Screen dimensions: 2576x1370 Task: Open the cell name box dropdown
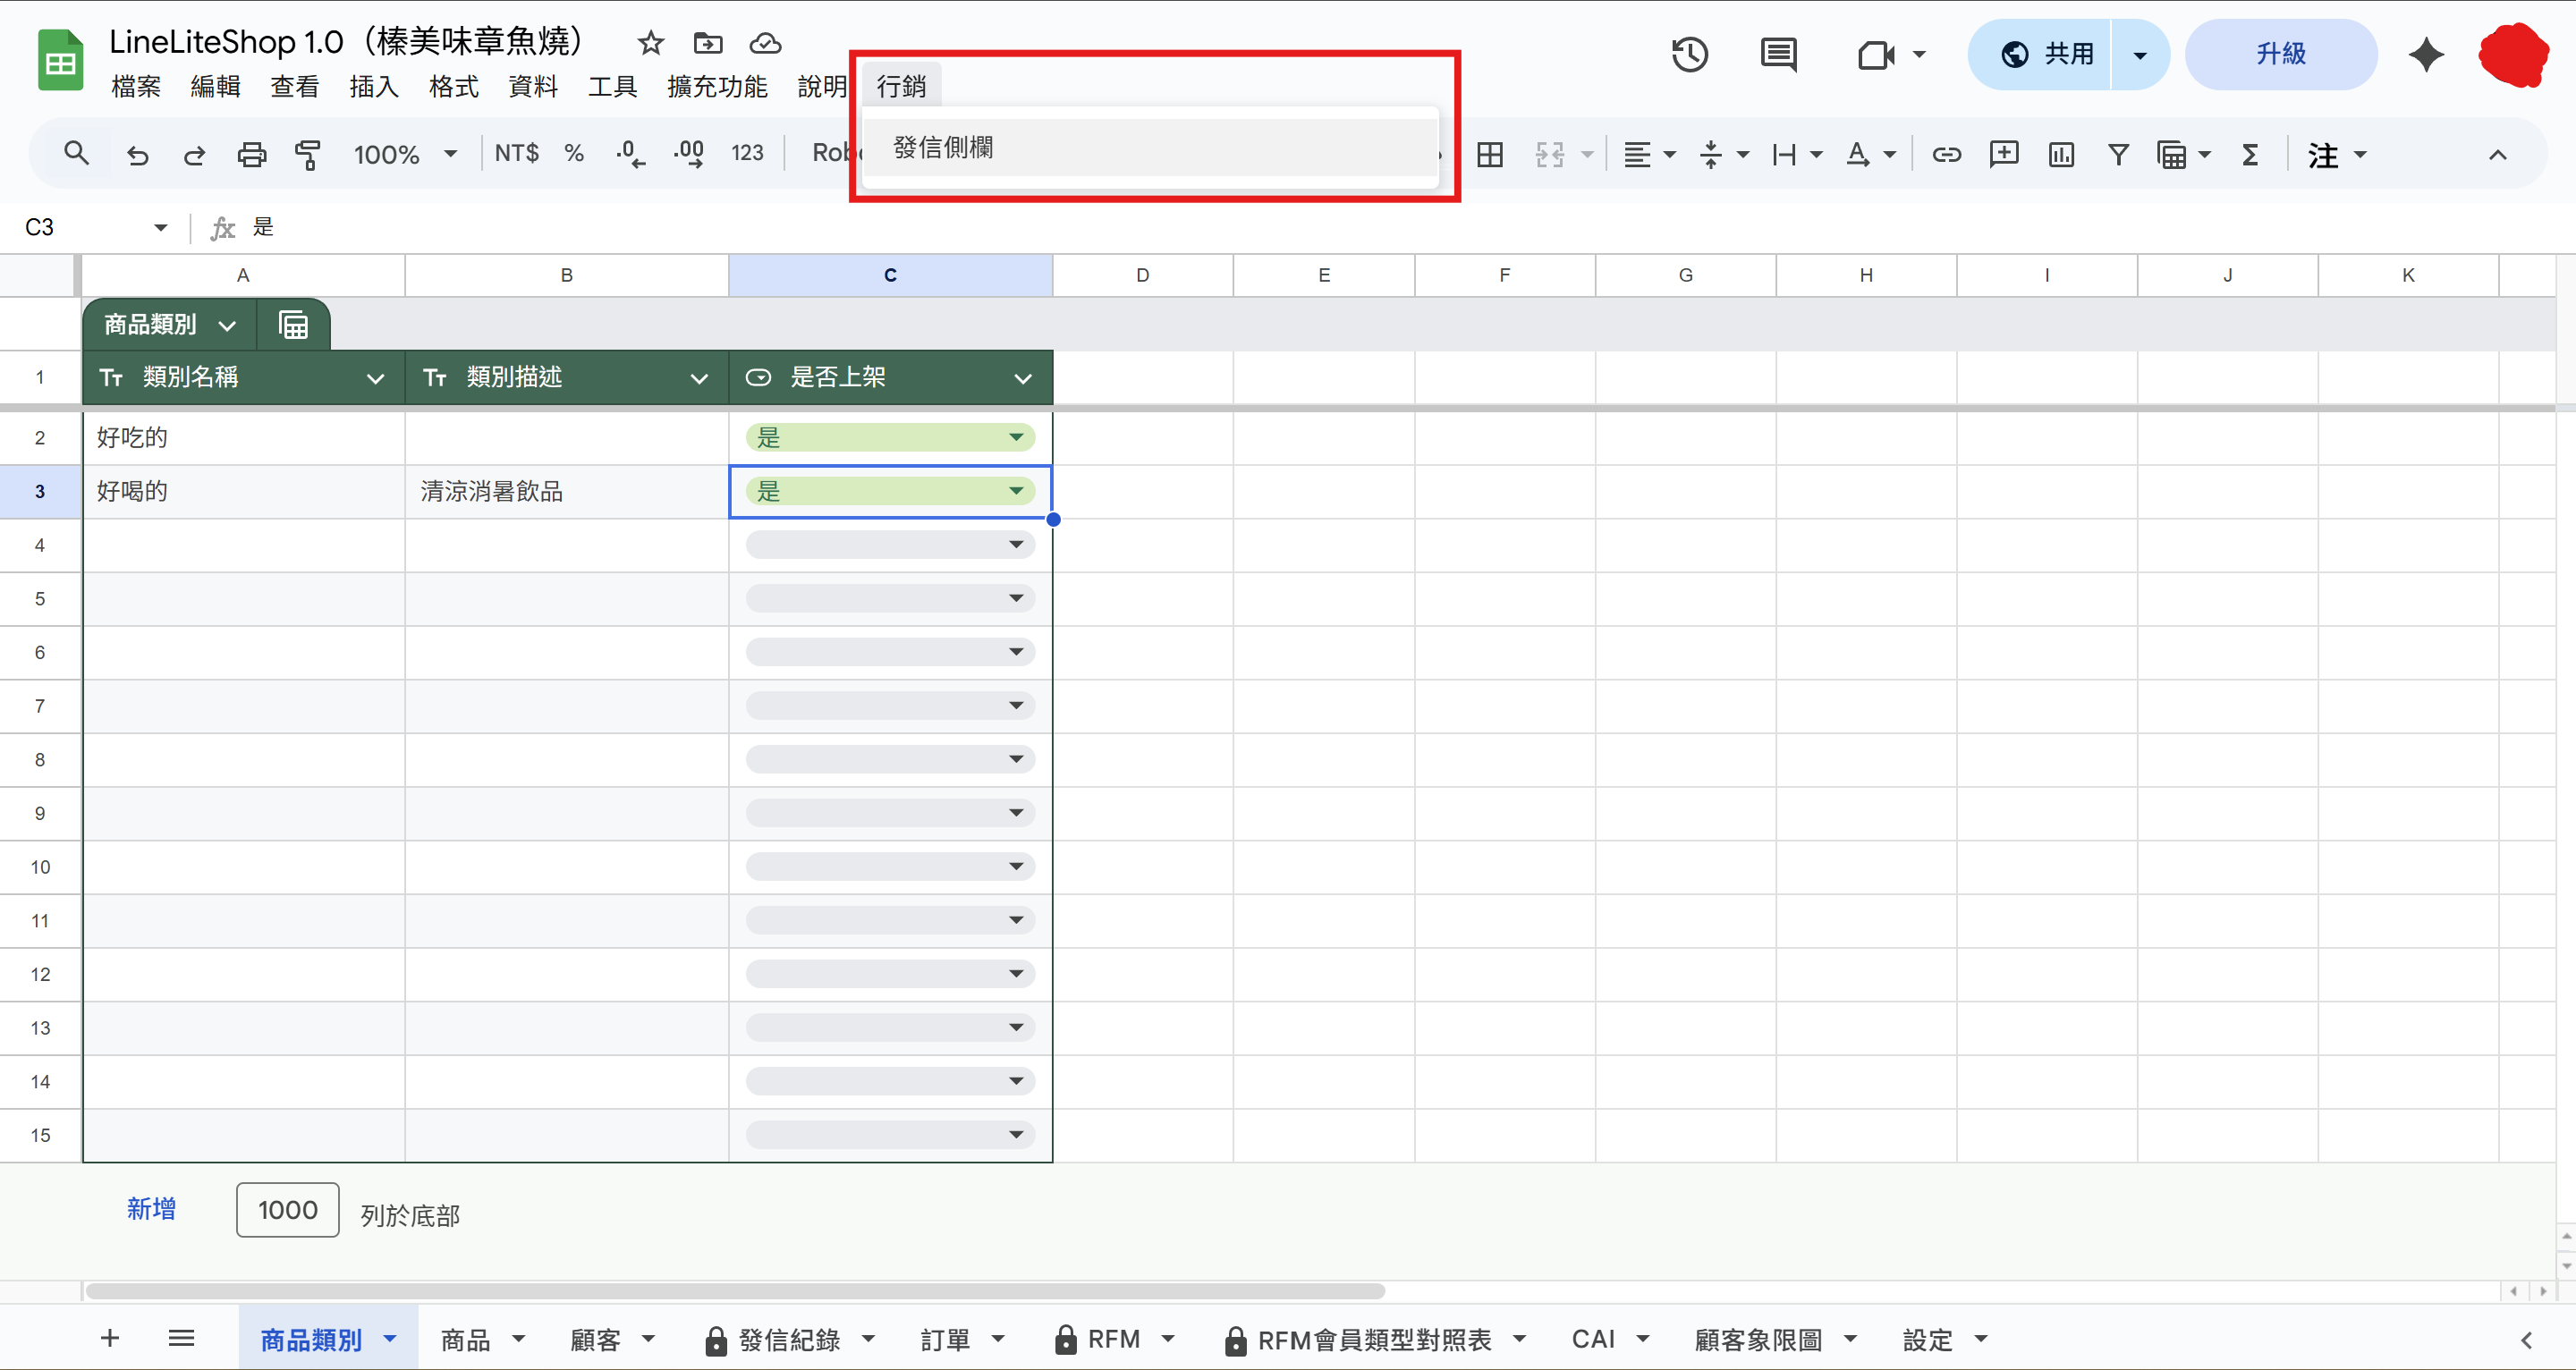(x=158, y=227)
